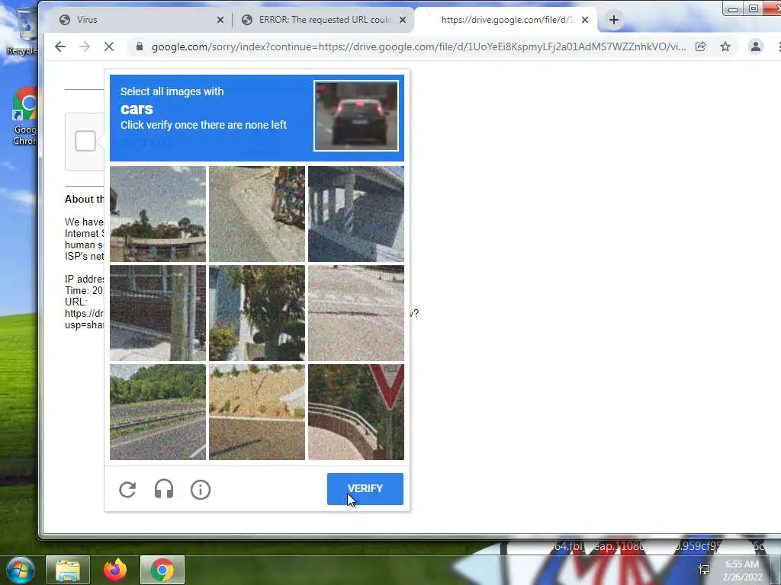Open the Recycle Bin on the desktop
This screenshot has width=781, height=585.
[22, 30]
